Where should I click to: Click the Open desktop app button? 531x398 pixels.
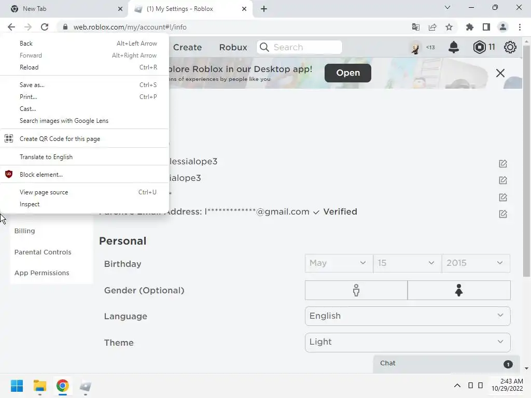pyautogui.click(x=348, y=73)
